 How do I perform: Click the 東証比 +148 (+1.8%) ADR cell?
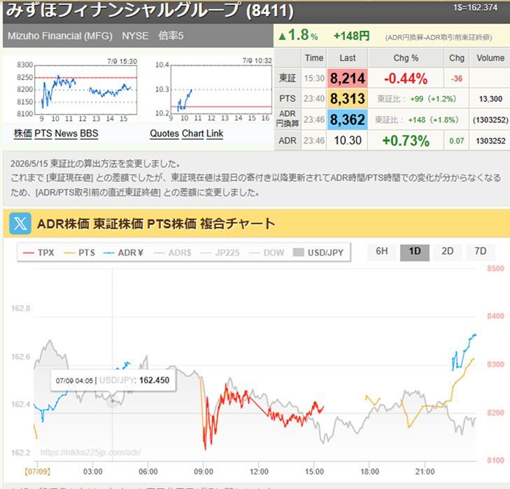417,120
